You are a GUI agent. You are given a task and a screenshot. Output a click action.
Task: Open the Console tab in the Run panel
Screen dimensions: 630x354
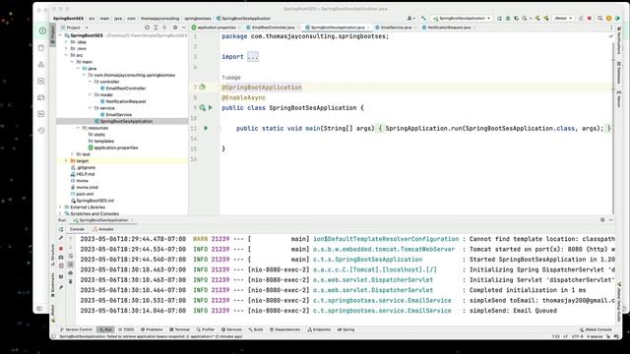tap(77, 229)
